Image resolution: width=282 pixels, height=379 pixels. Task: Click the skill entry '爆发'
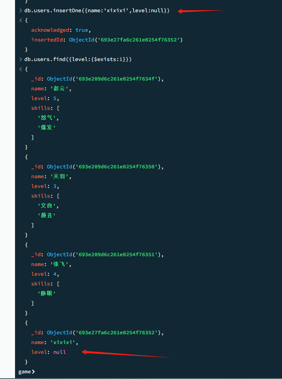click(x=47, y=127)
